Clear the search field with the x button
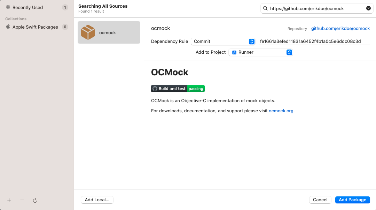This screenshot has width=376, height=210. [368, 8]
